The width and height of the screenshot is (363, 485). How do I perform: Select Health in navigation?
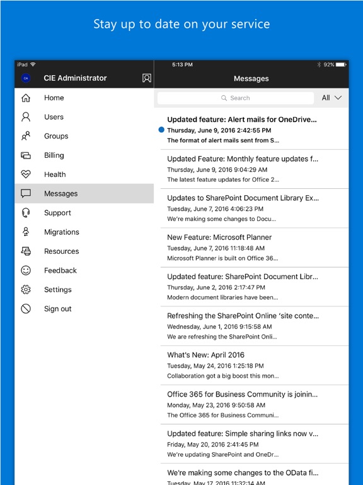pos(84,174)
